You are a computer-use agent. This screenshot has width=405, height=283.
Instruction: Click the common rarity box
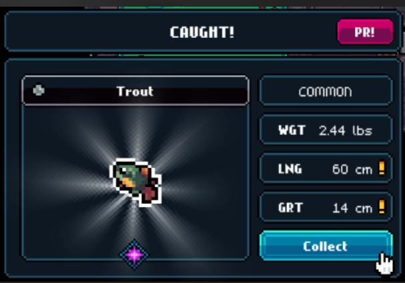point(326,91)
